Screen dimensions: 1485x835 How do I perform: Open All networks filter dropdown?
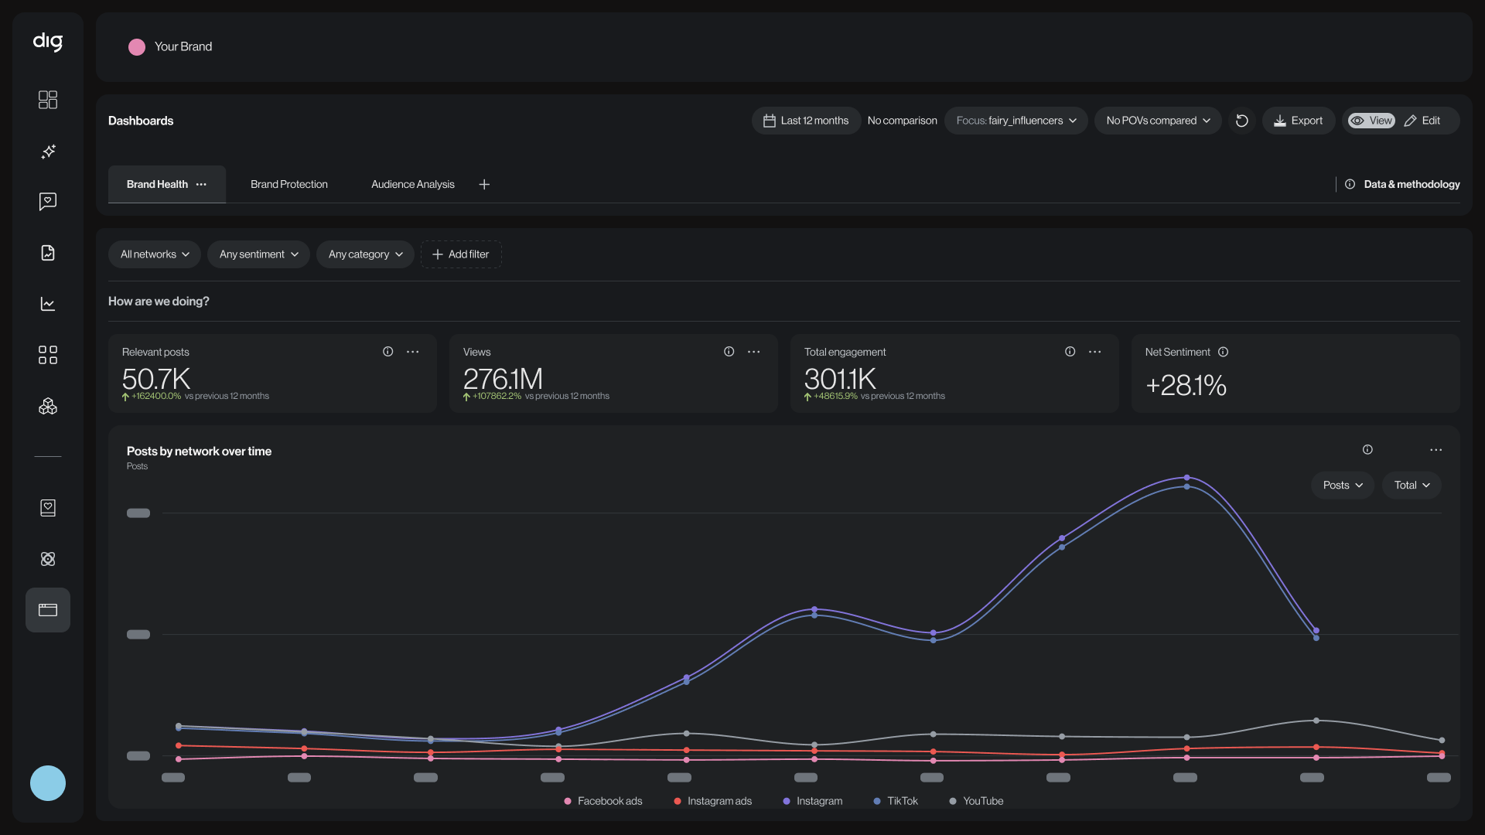155,254
